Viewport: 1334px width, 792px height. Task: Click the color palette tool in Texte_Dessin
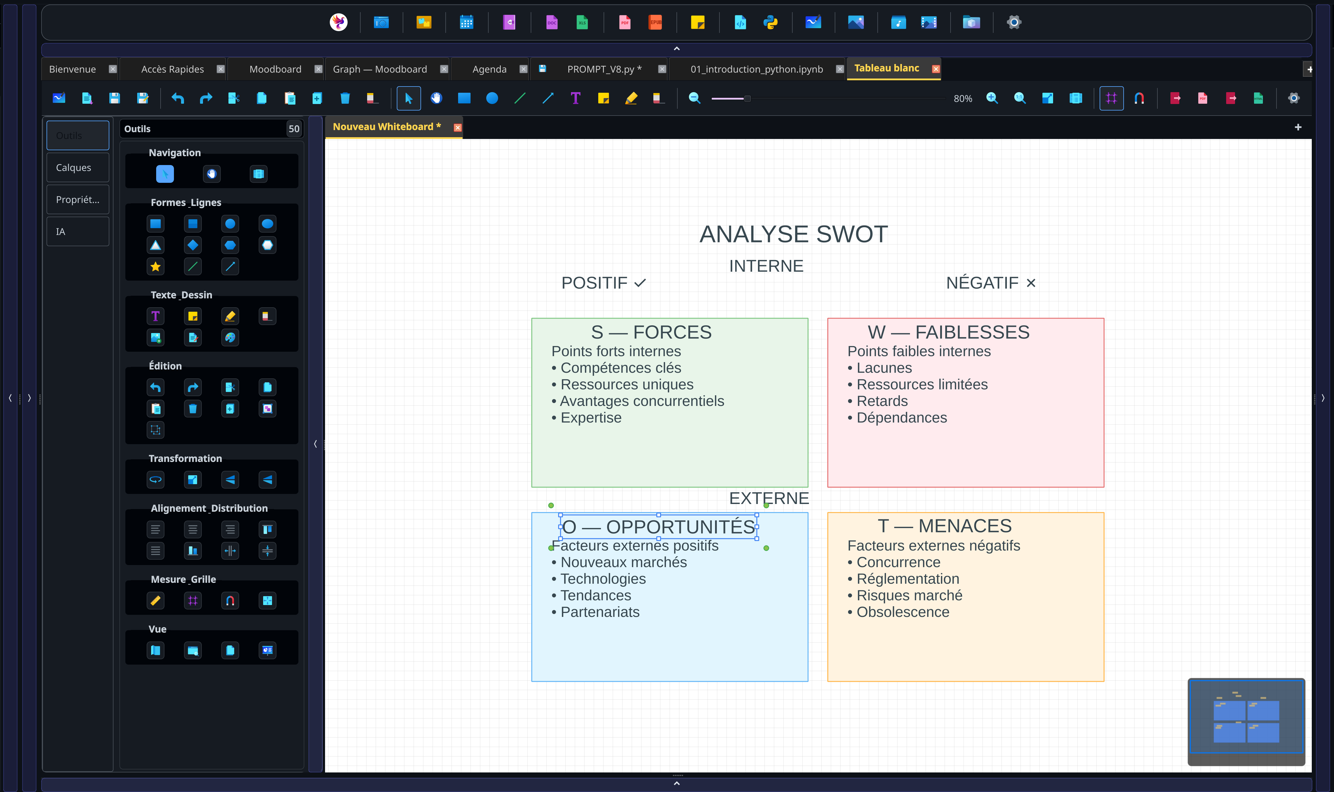coord(230,337)
